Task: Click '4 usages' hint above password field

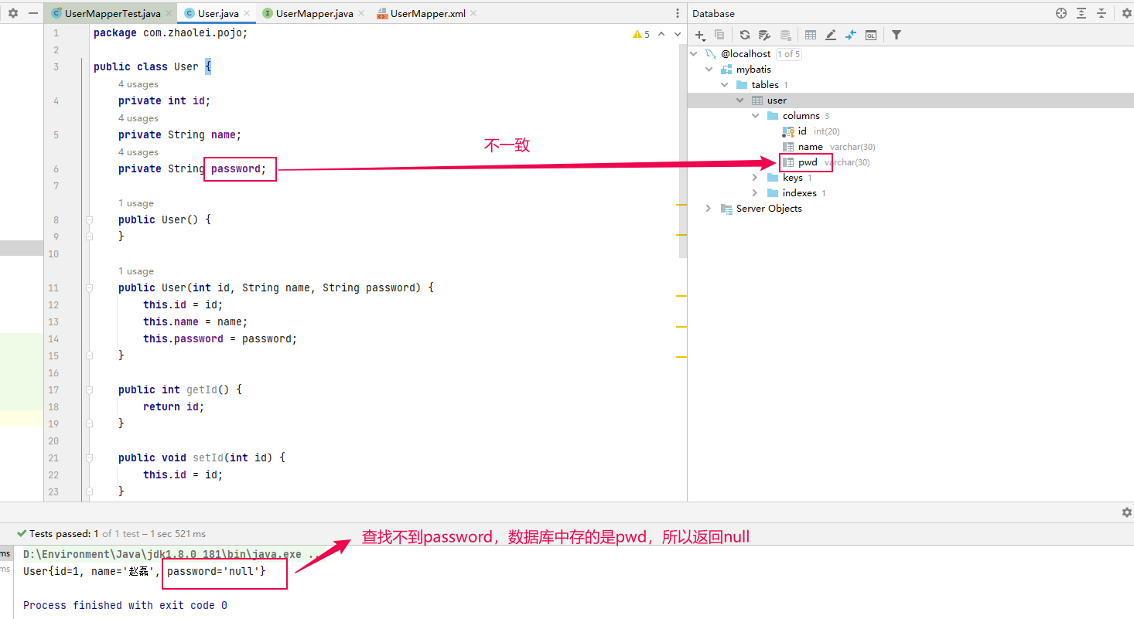Action: point(138,152)
